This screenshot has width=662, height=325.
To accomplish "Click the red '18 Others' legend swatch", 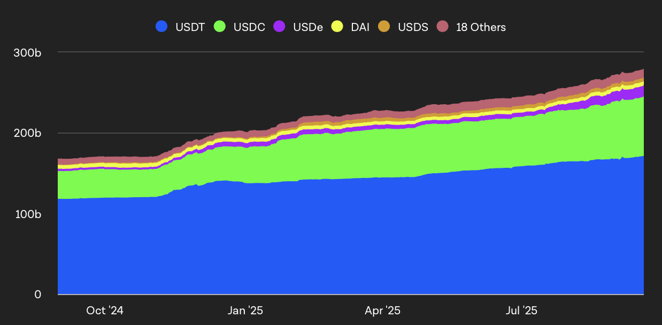I will (x=443, y=27).
